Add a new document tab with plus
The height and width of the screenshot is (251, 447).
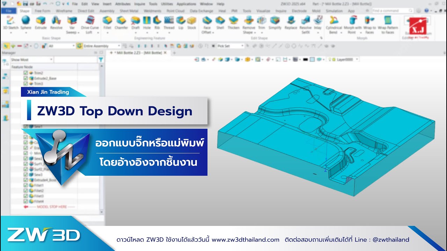174,53
